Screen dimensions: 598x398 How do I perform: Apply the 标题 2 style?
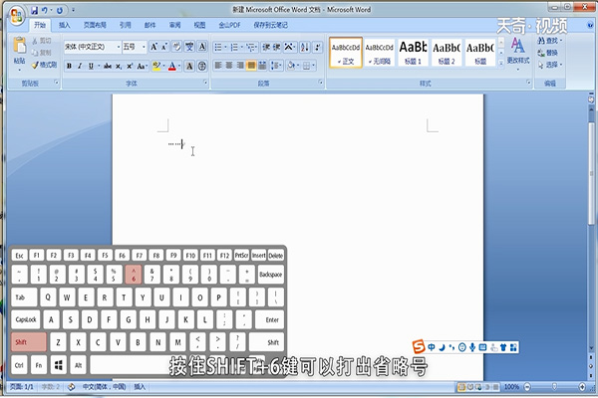[x=447, y=52]
